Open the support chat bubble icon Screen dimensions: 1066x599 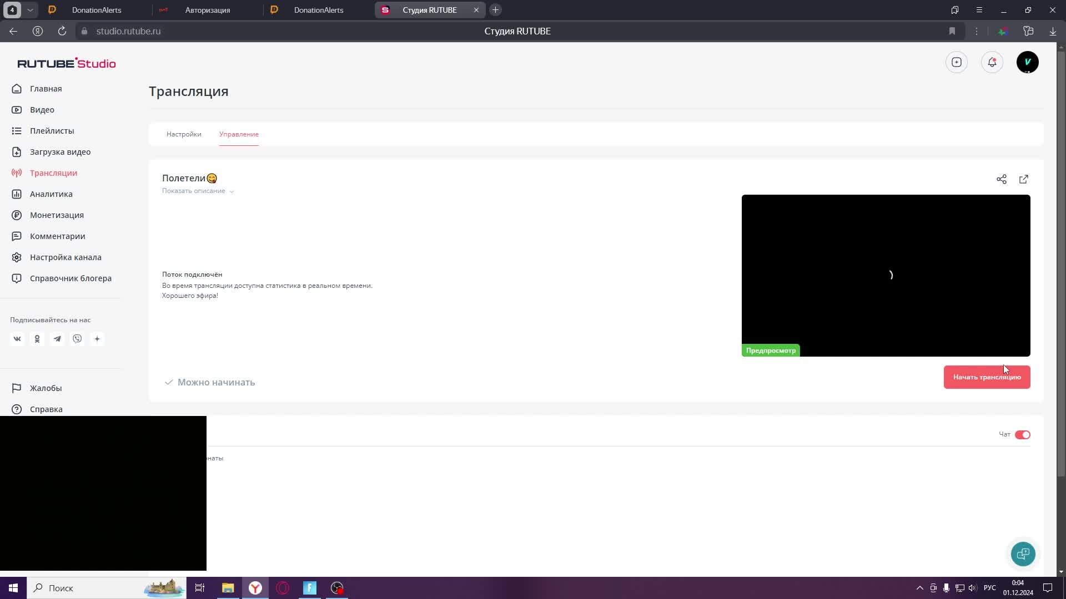pyautogui.click(x=1023, y=554)
